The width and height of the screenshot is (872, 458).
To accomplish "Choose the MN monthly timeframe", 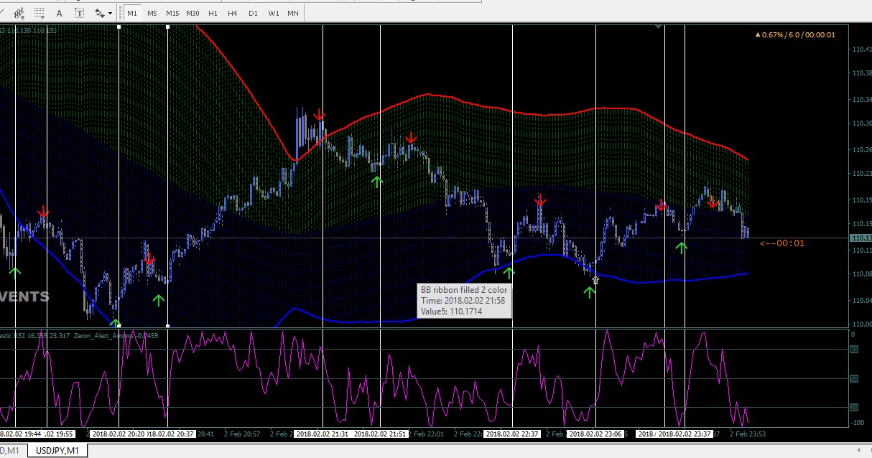I will pos(293,13).
